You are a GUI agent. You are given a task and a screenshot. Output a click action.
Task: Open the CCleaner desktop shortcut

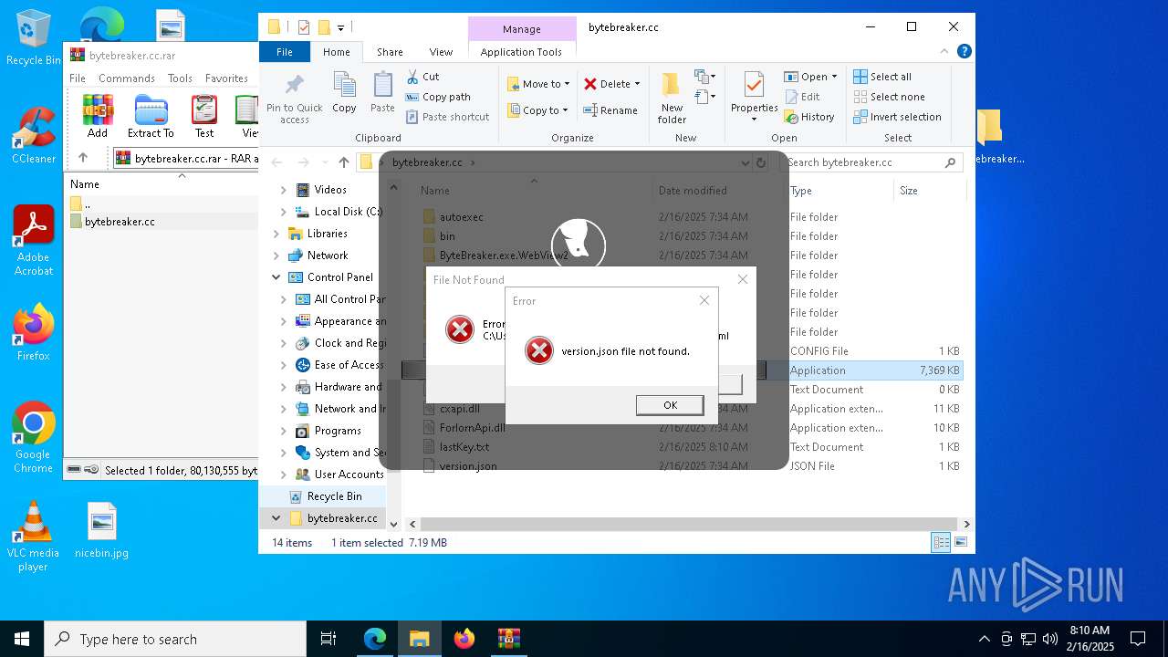[x=34, y=135]
